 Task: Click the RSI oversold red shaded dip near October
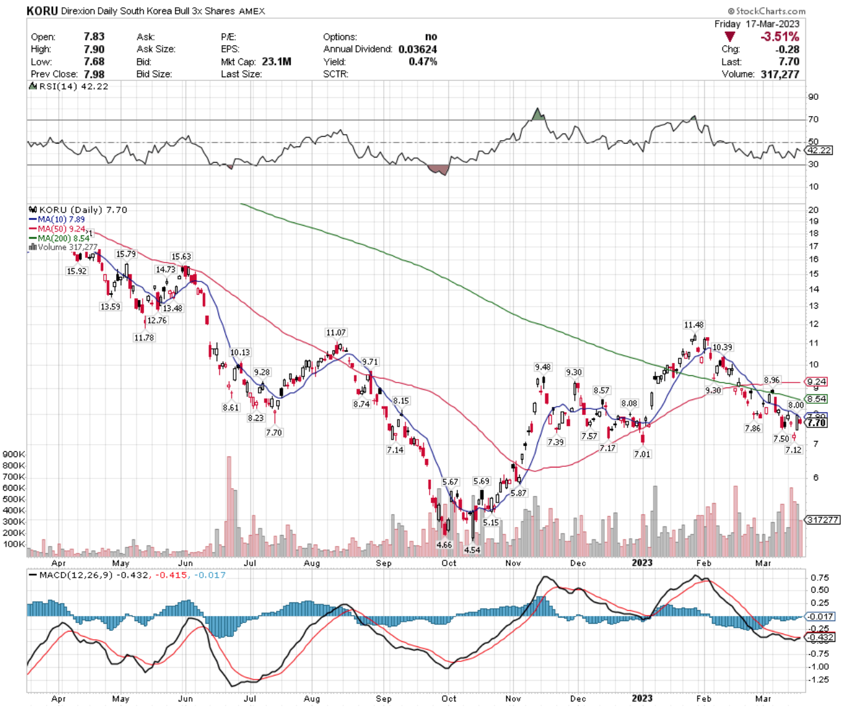(439, 169)
